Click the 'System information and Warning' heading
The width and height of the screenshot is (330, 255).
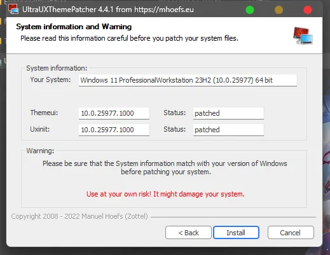click(x=74, y=27)
